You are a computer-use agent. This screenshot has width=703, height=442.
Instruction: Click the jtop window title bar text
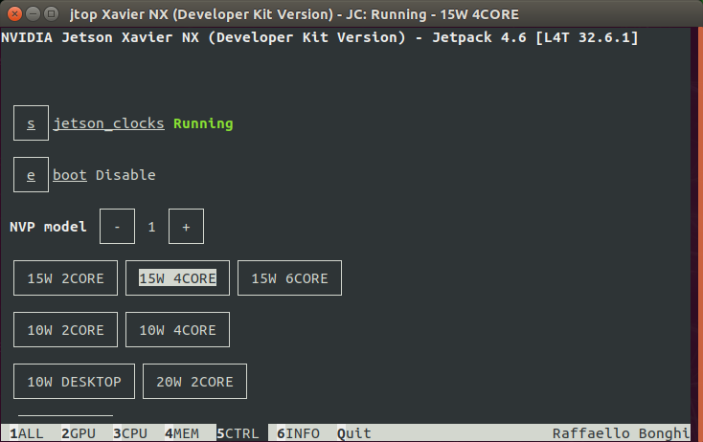pyautogui.click(x=294, y=14)
